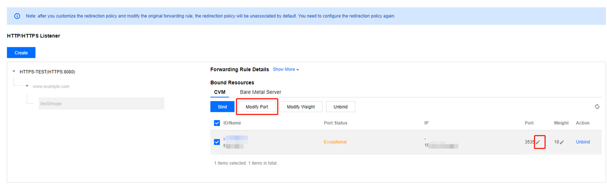
Task: Collapse the www.example.com domain node
Action: [x=28, y=86]
